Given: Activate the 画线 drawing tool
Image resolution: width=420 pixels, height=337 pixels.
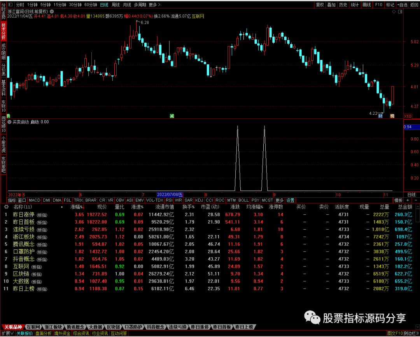Looking at the screenshot, I should click(366, 5).
